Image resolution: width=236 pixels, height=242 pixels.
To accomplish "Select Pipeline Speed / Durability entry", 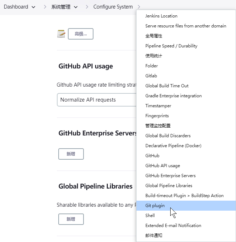I will click(171, 46).
